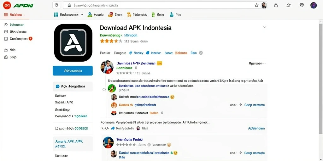
Task: Open the Enegels tab
Action: [120, 53]
